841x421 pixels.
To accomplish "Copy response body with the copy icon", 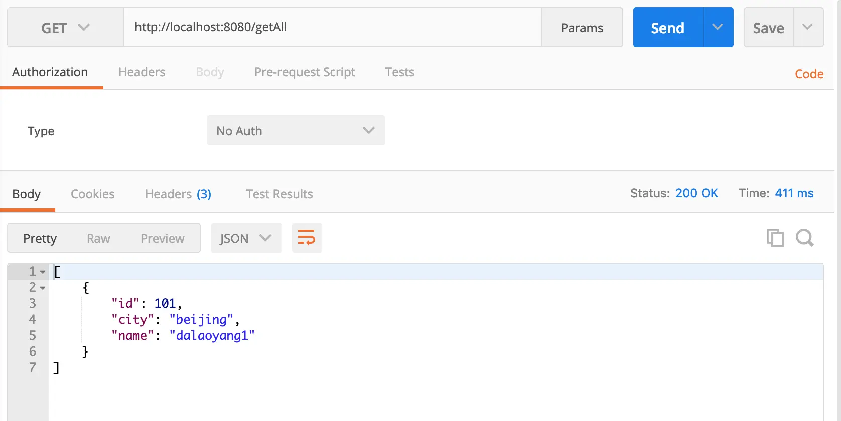I will (775, 238).
